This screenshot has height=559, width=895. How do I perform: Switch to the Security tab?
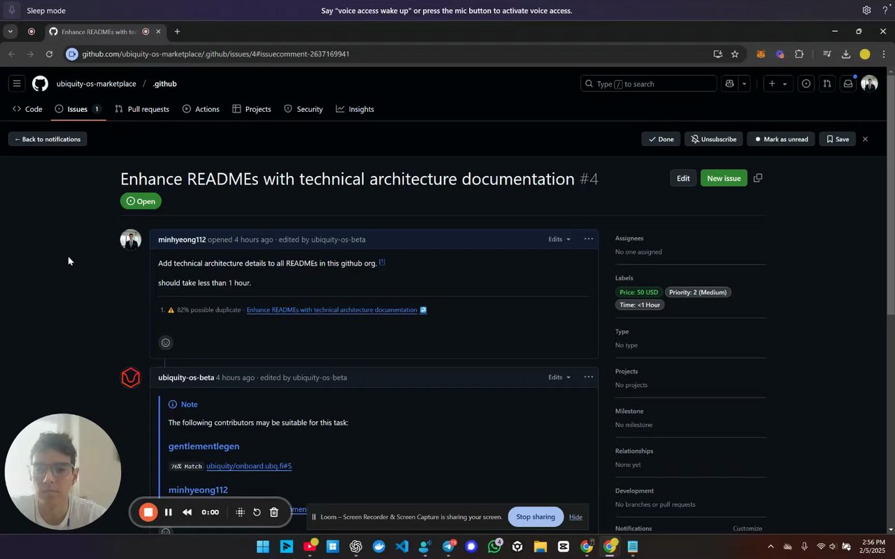[303, 109]
